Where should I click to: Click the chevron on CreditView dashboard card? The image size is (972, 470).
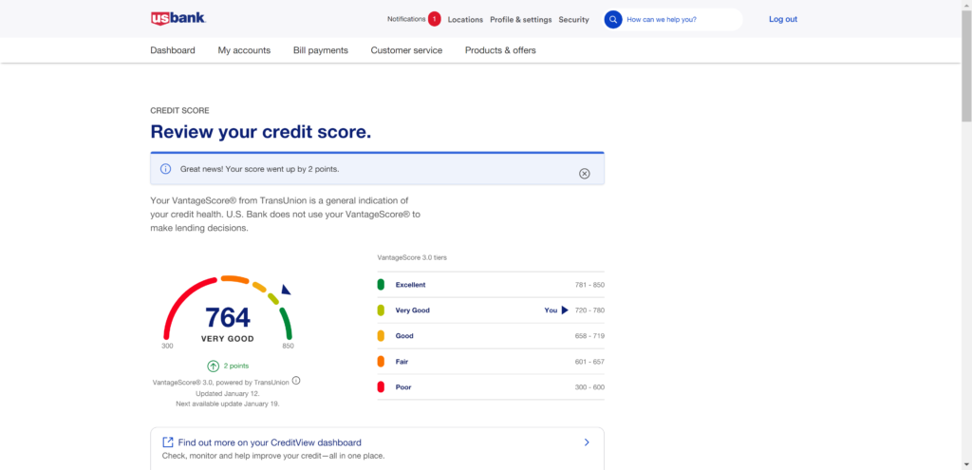click(587, 442)
